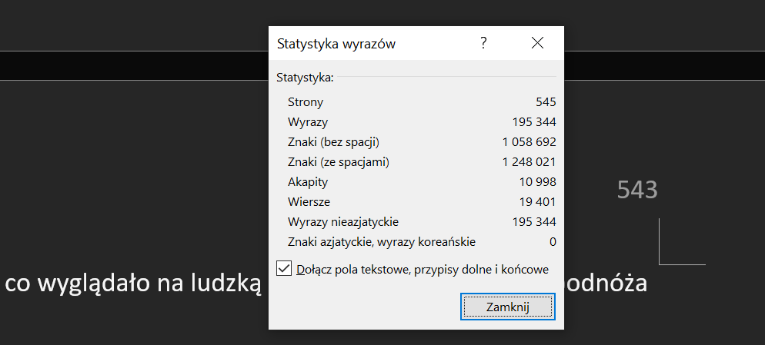Close the Statystyka wyrazów dialog with X
This screenshot has height=345, width=765.
[537, 43]
